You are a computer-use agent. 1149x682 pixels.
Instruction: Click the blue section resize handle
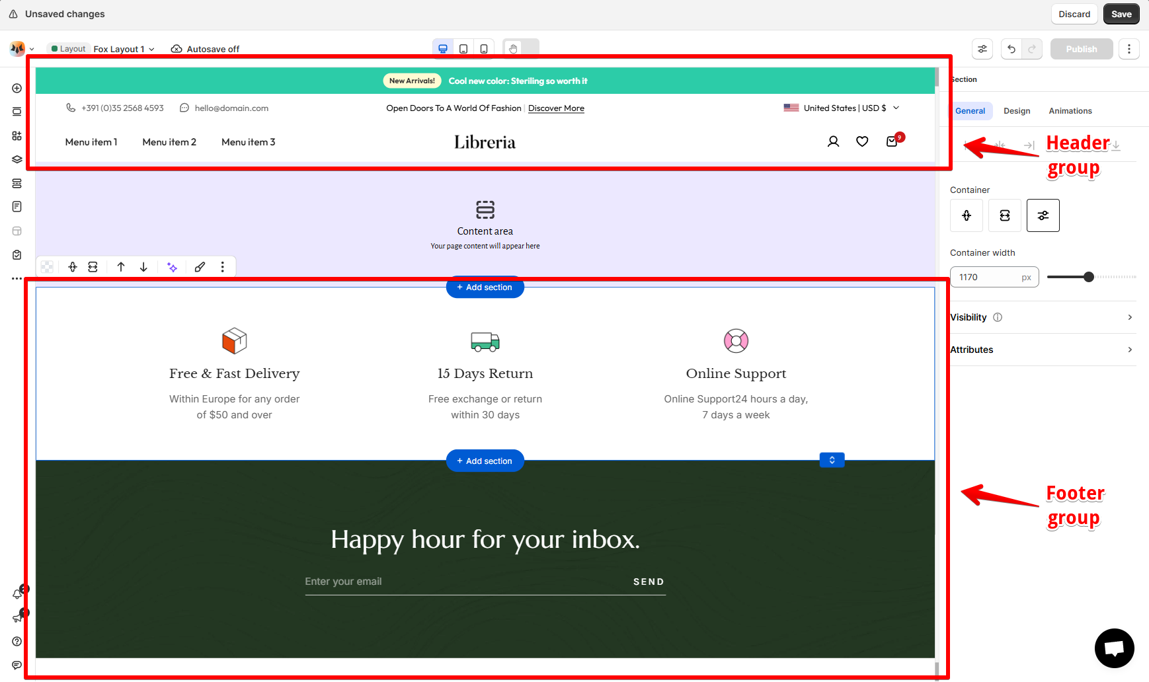tap(832, 460)
